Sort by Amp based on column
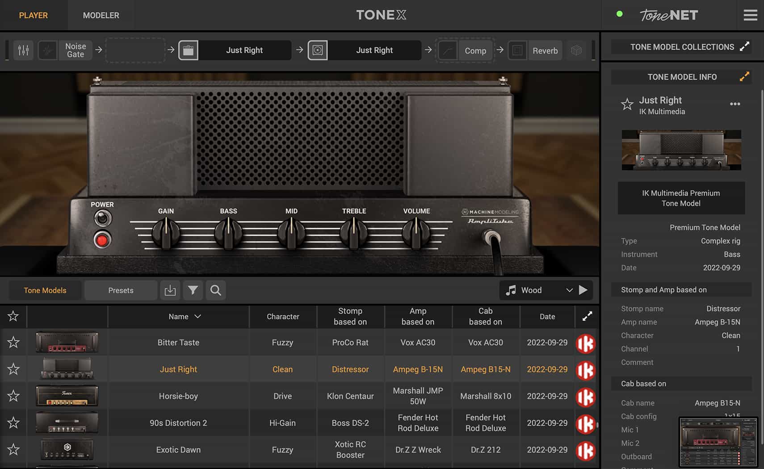Screen dimensions: 764x469 418,316
